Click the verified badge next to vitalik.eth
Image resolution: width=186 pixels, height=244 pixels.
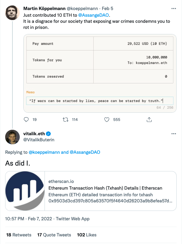coord(48,134)
